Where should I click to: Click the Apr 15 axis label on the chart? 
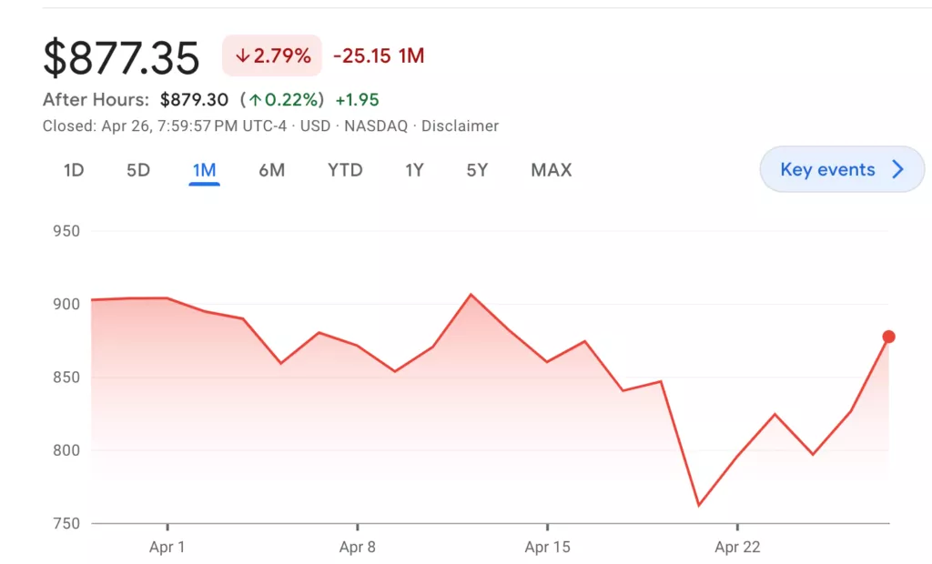pyautogui.click(x=547, y=548)
